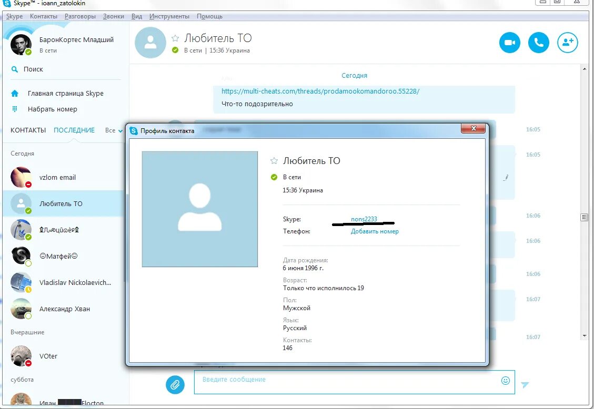Viewport: 594px width, 409px height.
Task: Add people to the conversation
Action: 568,43
